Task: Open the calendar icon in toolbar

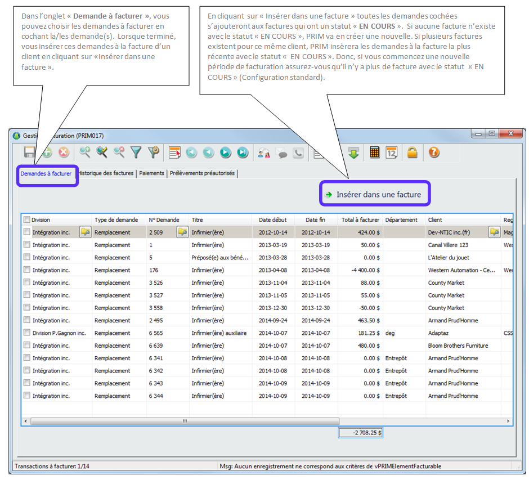Action: click(x=392, y=152)
